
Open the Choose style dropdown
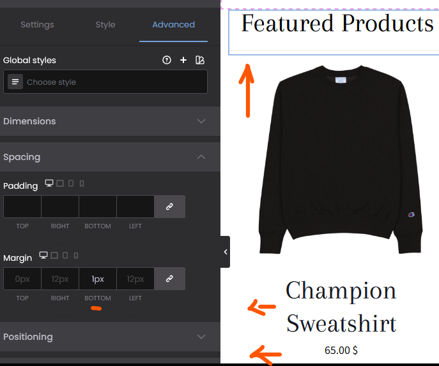coord(105,82)
